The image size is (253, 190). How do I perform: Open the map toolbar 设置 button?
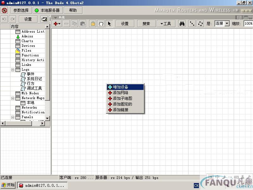point(125,24)
